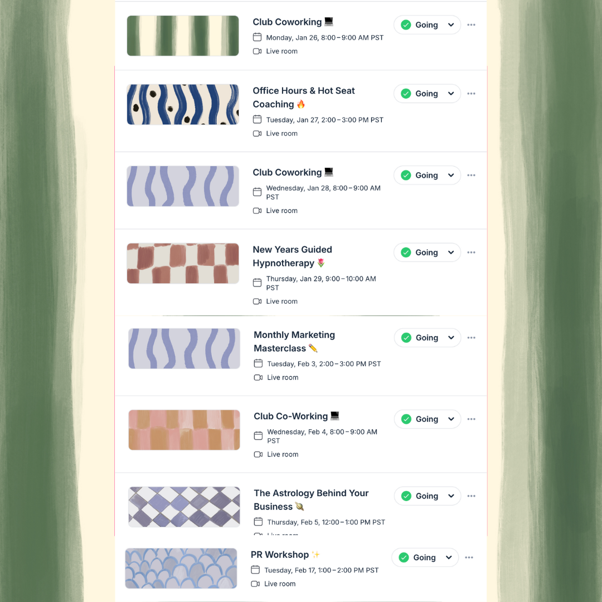Toggle green Going checkmark for Astrology Behind Your Business
This screenshot has width=602, height=602.
tap(406, 496)
